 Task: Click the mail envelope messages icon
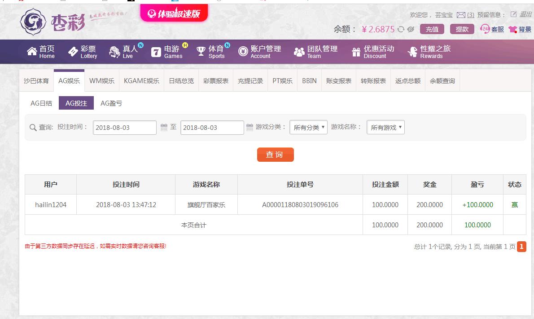(x=461, y=15)
